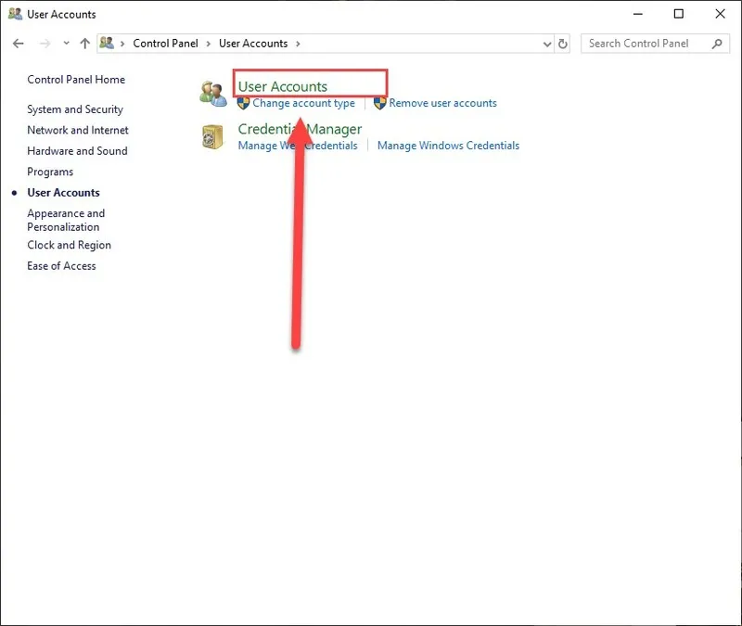The height and width of the screenshot is (626, 742).
Task: Click the shield icon beside Remove user accounts
Action: tap(380, 103)
